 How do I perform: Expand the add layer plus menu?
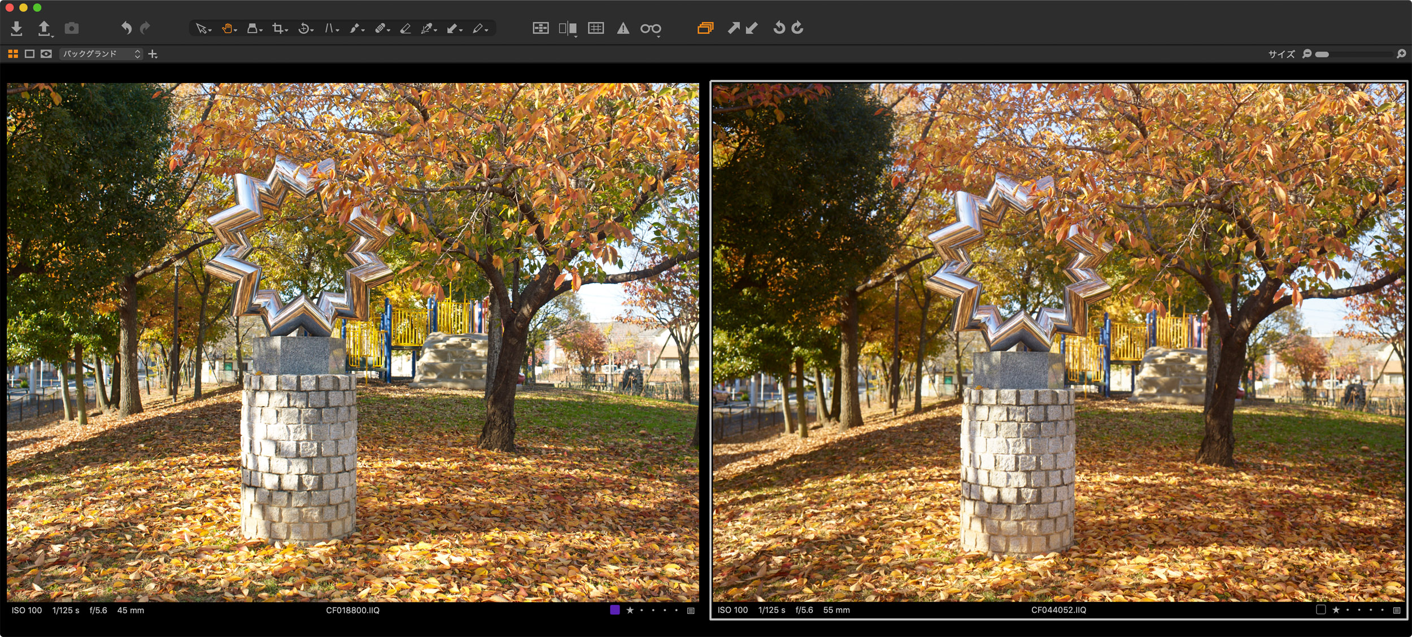(153, 54)
